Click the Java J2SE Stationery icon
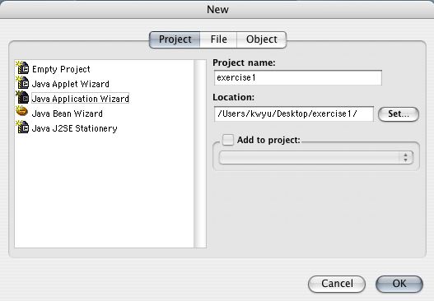 [22, 127]
